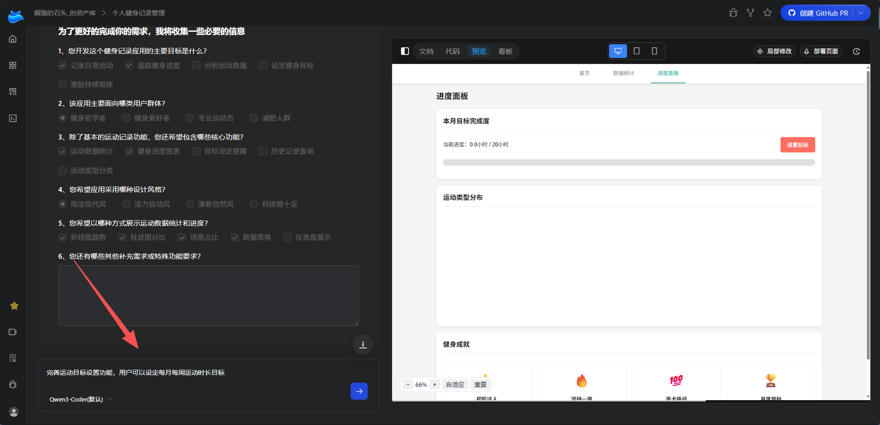Check the 运动类型分类 checkbox
Screen dimensions: 880x425
point(63,170)
